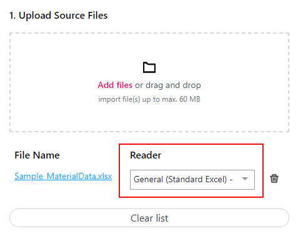Screen dimensions: 298x234
Task: Click the blue underlined xlsx file name
Action: click(x=63, y=176)
